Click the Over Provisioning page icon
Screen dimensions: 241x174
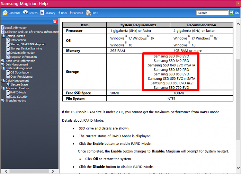[8, 76]
